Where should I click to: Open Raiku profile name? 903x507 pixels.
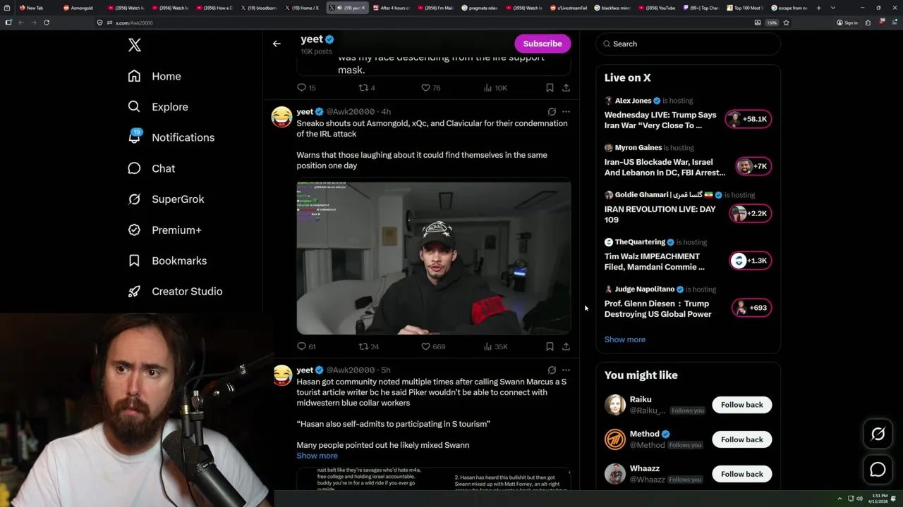click(x=641, y=399)
